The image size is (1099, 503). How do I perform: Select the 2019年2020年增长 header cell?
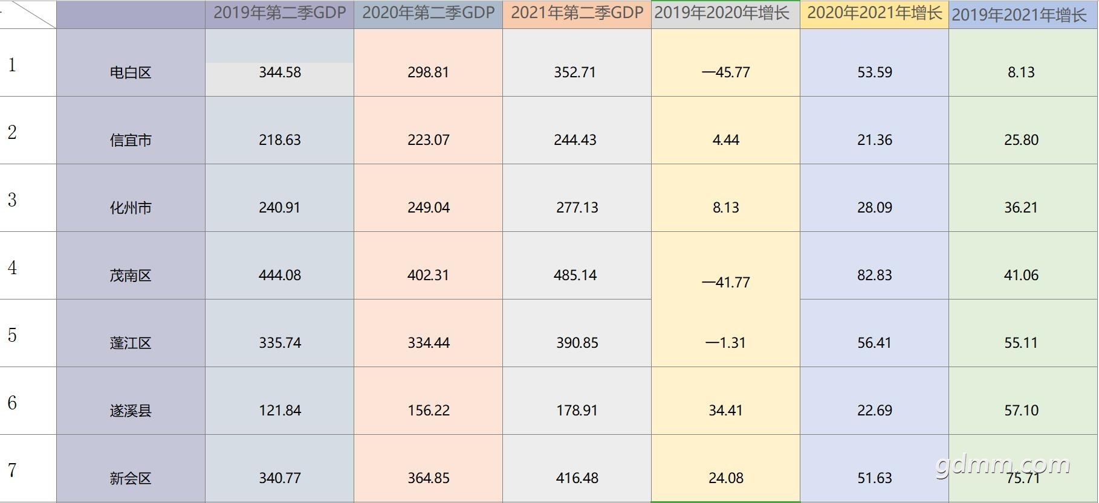tap(725, 14)
